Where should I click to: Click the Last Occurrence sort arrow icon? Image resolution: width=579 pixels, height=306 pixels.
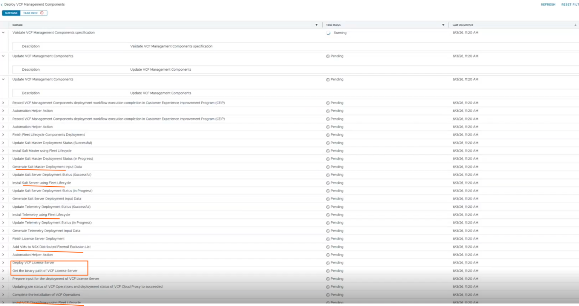575,25
